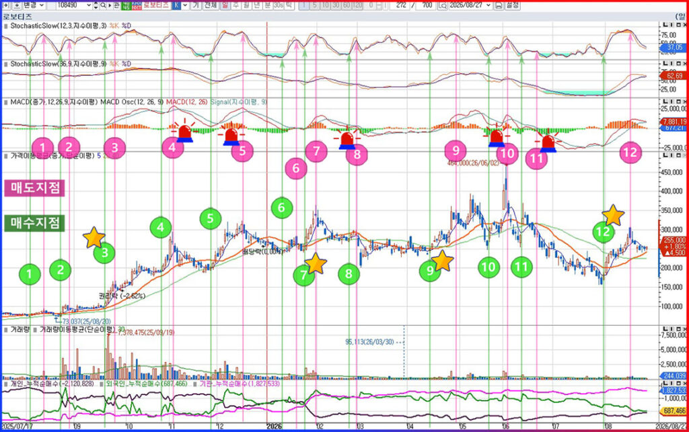Select the 일 daily period tab
Viewport: 689px width, 432px height.
(225, 5)
